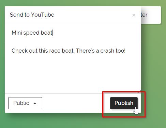
Task: Click the 'Mini speed boat' title field
Action: pyautogui.click(x=73, y=33)
